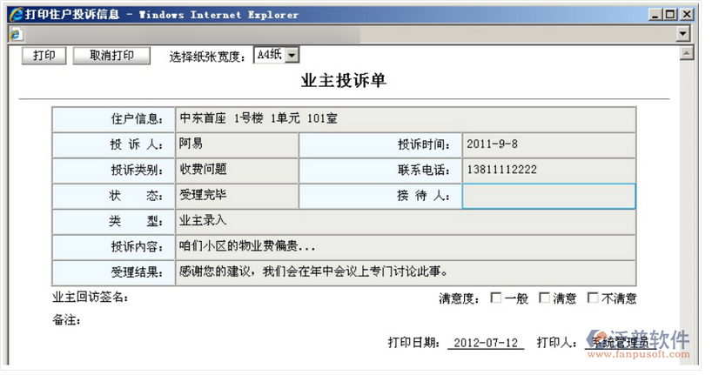Click the phone number 13811112222
Viewport: 712px width, 375px height.
(501, 170)
